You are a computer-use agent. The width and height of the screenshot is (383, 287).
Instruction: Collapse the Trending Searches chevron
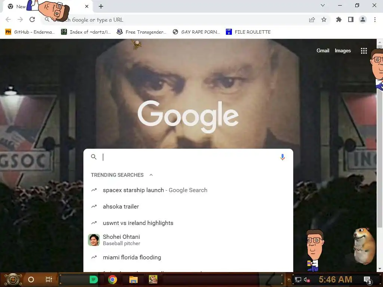(151, 175)
